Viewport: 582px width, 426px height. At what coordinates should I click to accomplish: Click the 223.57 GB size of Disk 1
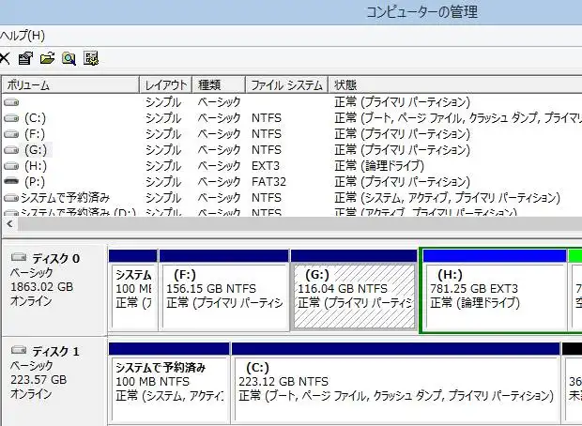(x=38, y=380)
